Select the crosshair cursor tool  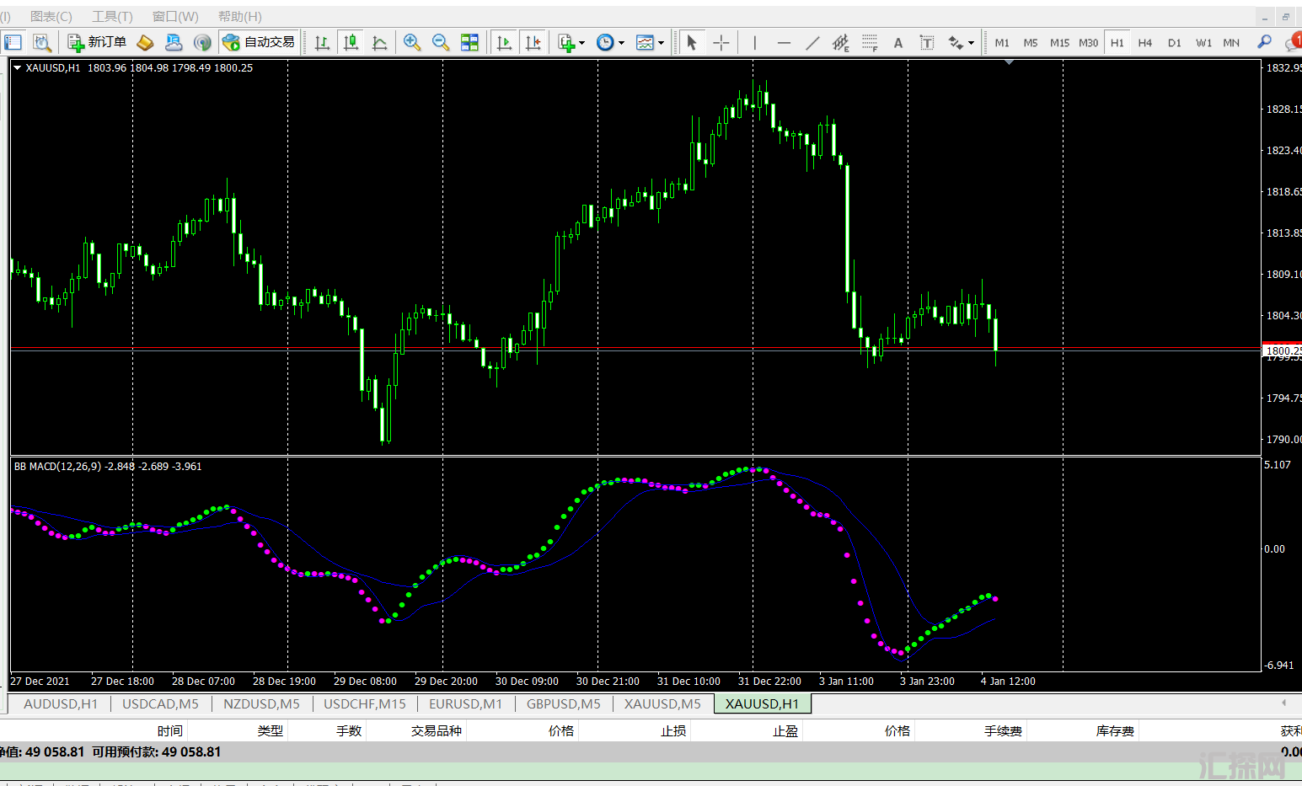click(721, 42)
